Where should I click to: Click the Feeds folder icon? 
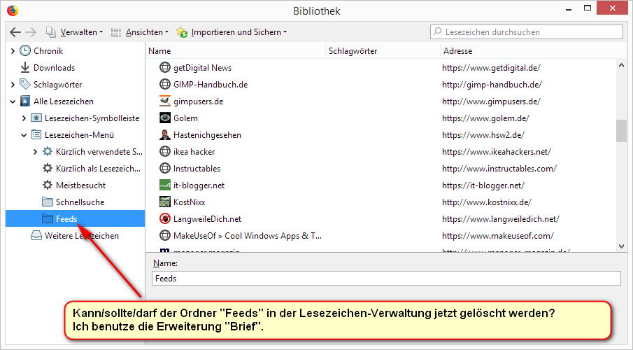point(48,218)
